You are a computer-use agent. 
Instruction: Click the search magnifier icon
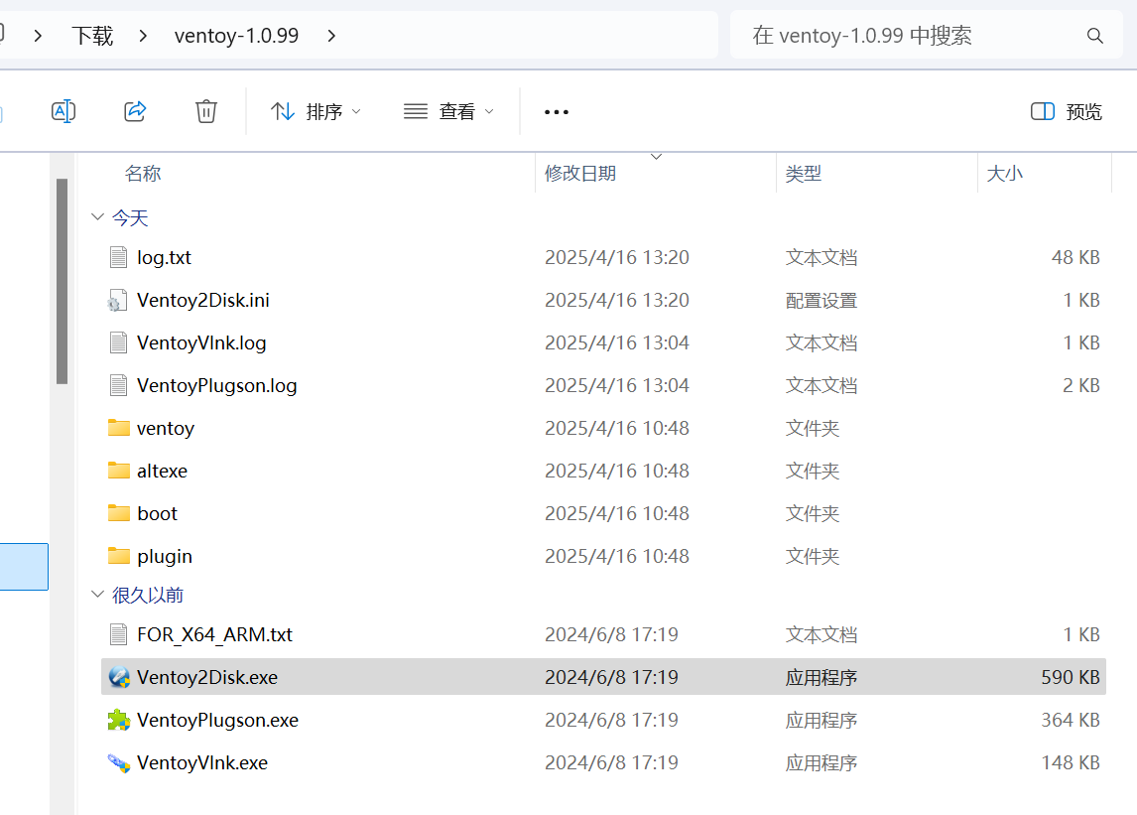[x=1095, y=36]
